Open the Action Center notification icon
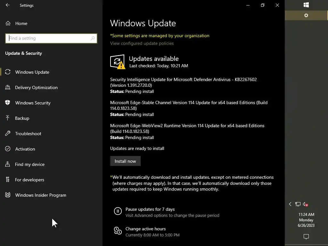 tap(306, 237)
